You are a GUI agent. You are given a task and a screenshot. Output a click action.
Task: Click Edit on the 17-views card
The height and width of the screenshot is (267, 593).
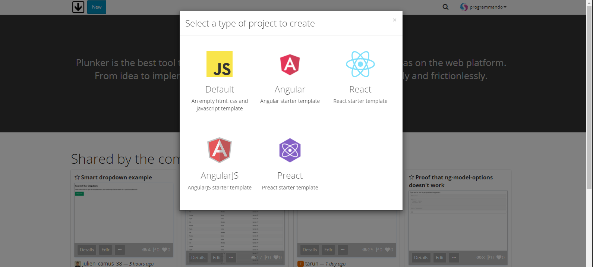(217, 258)
